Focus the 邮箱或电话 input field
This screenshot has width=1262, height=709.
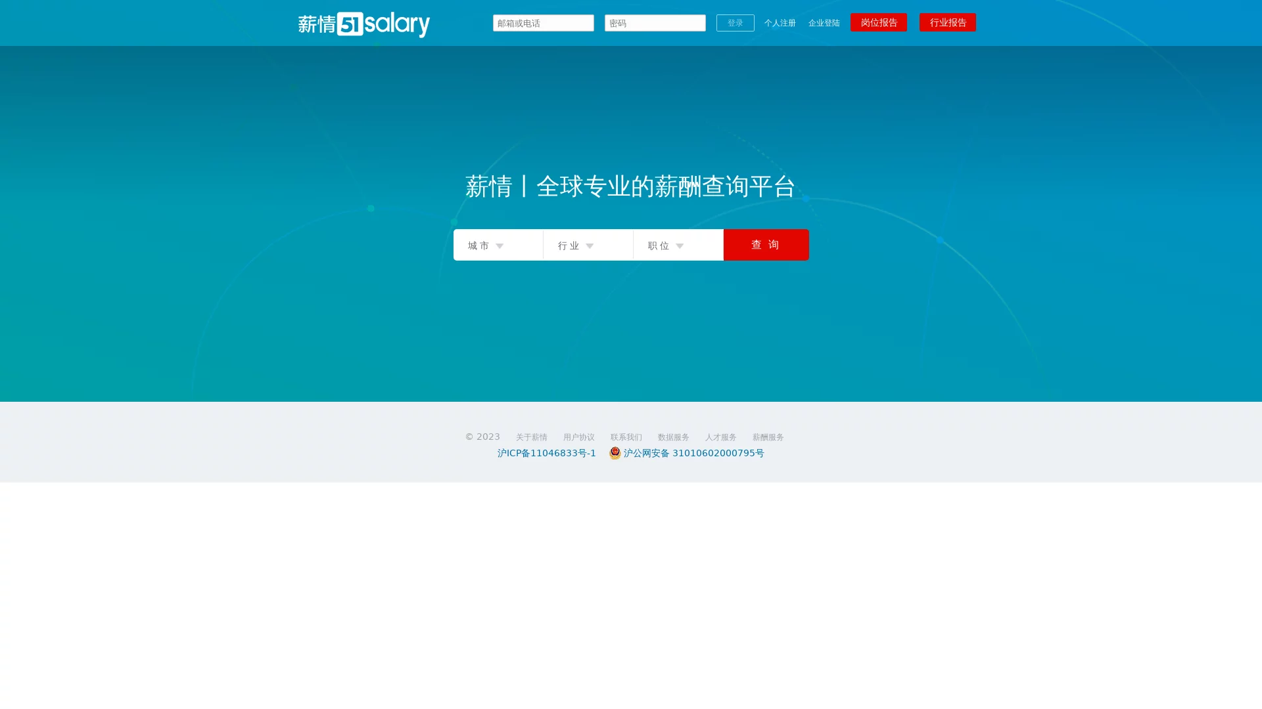coord(543,23)
